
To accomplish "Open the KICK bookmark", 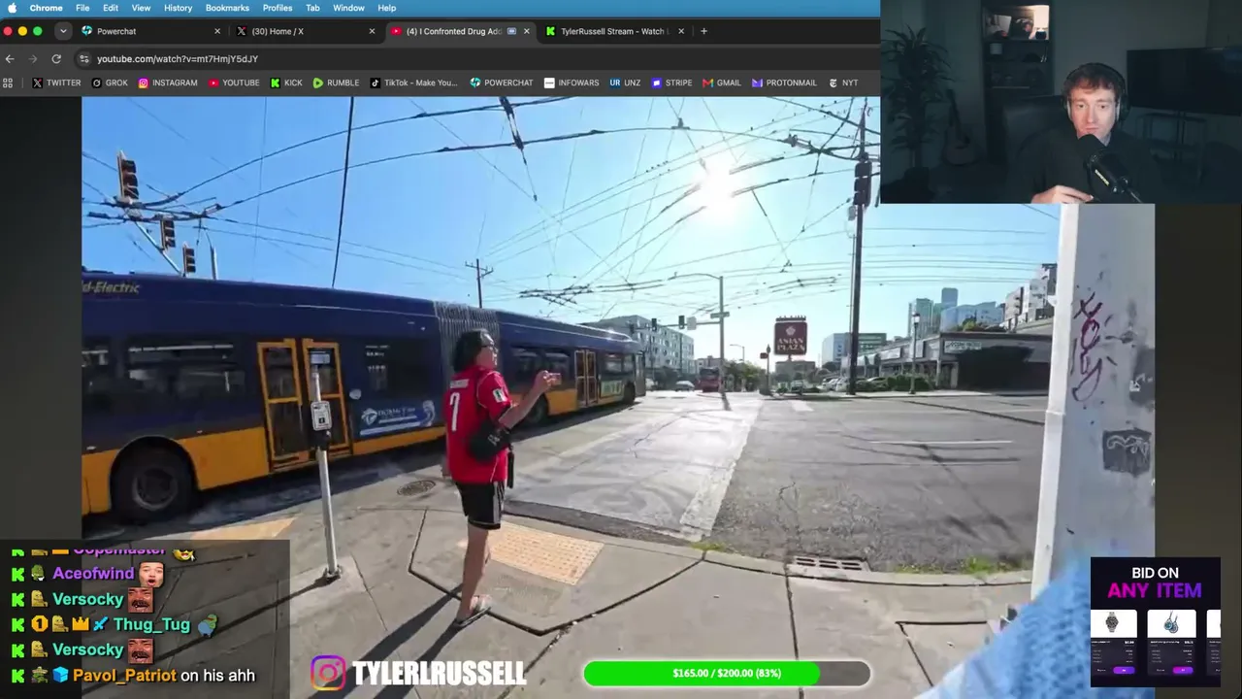I will (286, 83).
